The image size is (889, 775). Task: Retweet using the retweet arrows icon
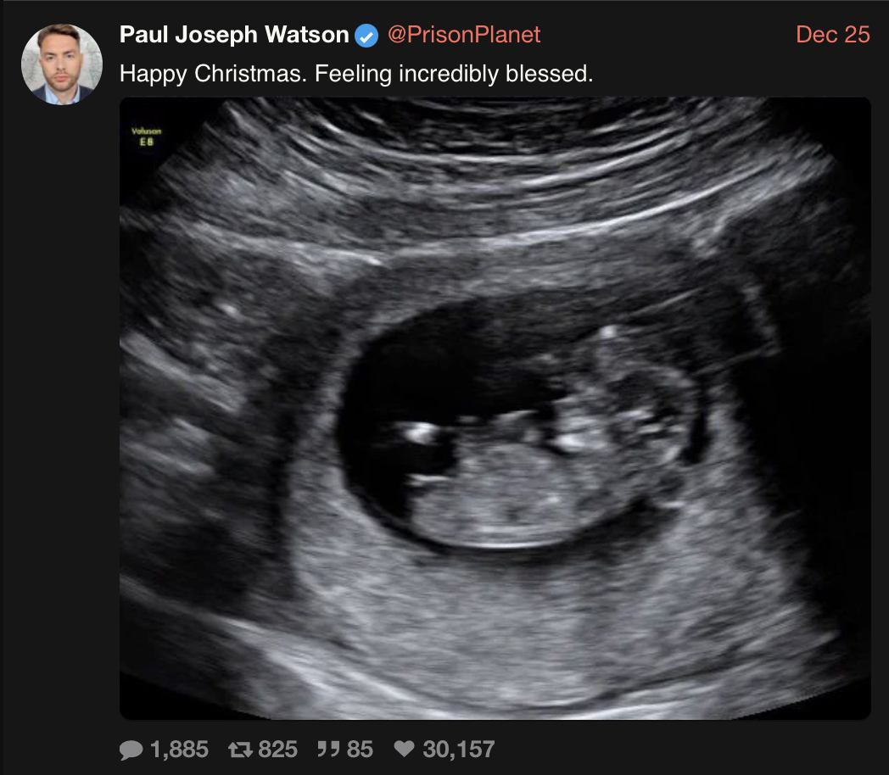pos(240,750)
